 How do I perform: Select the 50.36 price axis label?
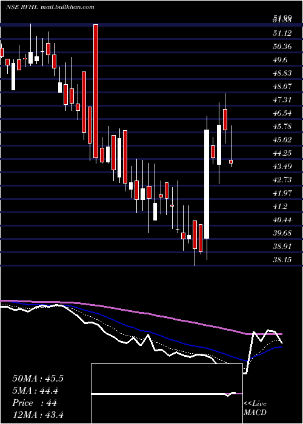coord(282,47)
